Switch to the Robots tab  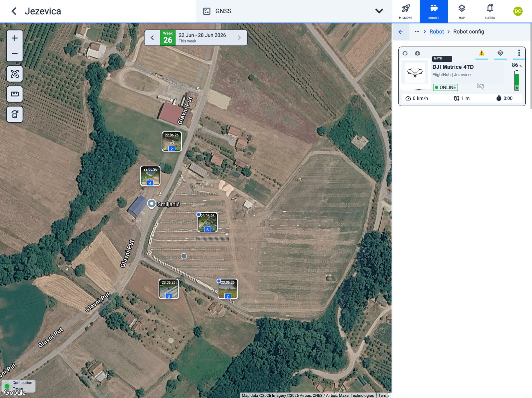click(434, 11)
